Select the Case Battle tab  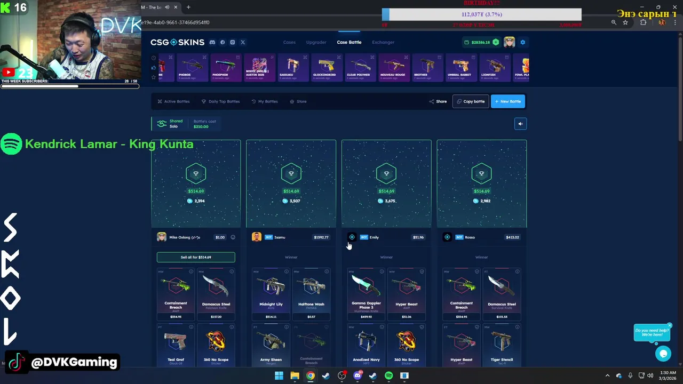[349, 42]
